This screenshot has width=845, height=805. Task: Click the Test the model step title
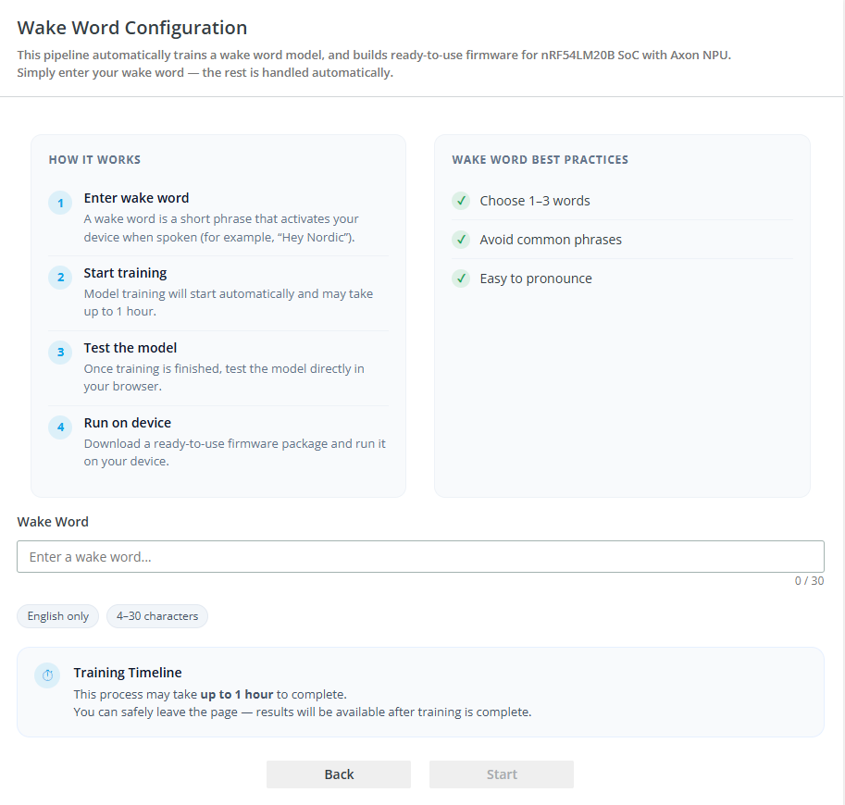[x=130, y=348]
